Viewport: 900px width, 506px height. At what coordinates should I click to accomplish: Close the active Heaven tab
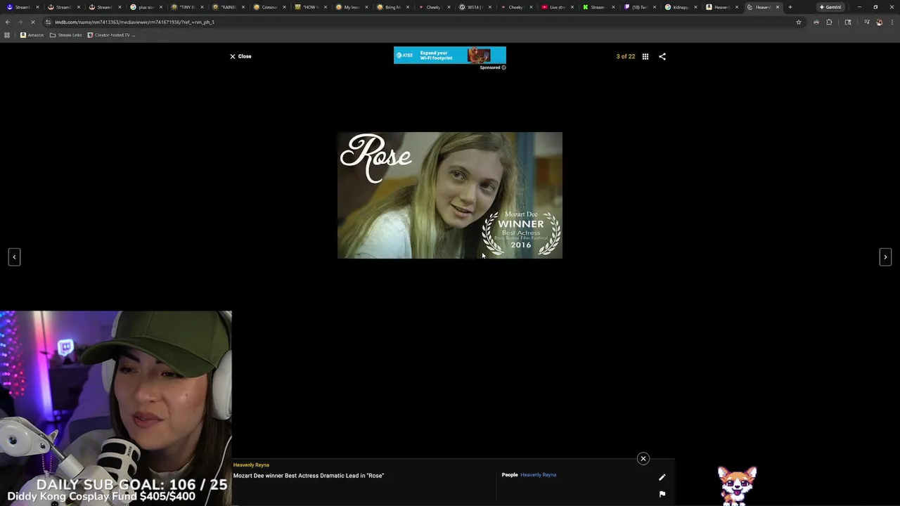point(777,7)
